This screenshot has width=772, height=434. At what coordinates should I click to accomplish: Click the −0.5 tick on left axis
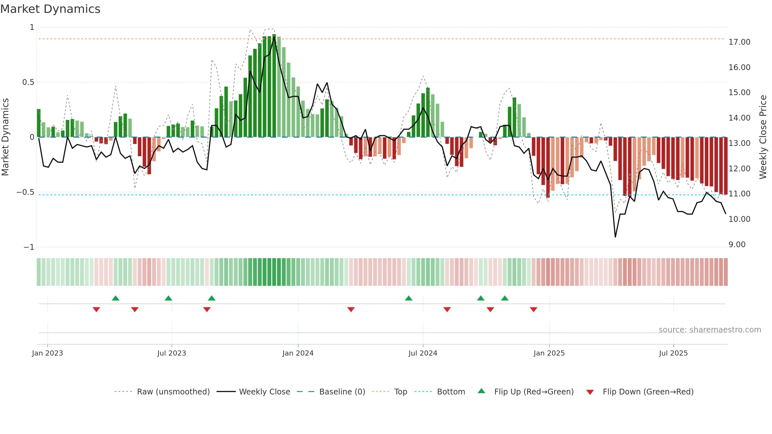[x=25, y=192]
